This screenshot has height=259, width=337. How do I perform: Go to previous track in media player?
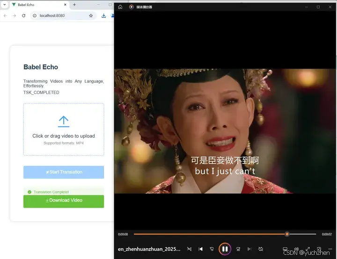[x=200, y=249]
